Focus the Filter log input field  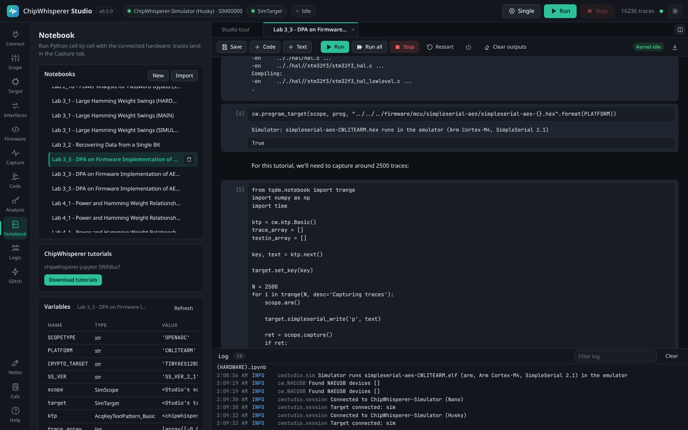click(615, 356)
